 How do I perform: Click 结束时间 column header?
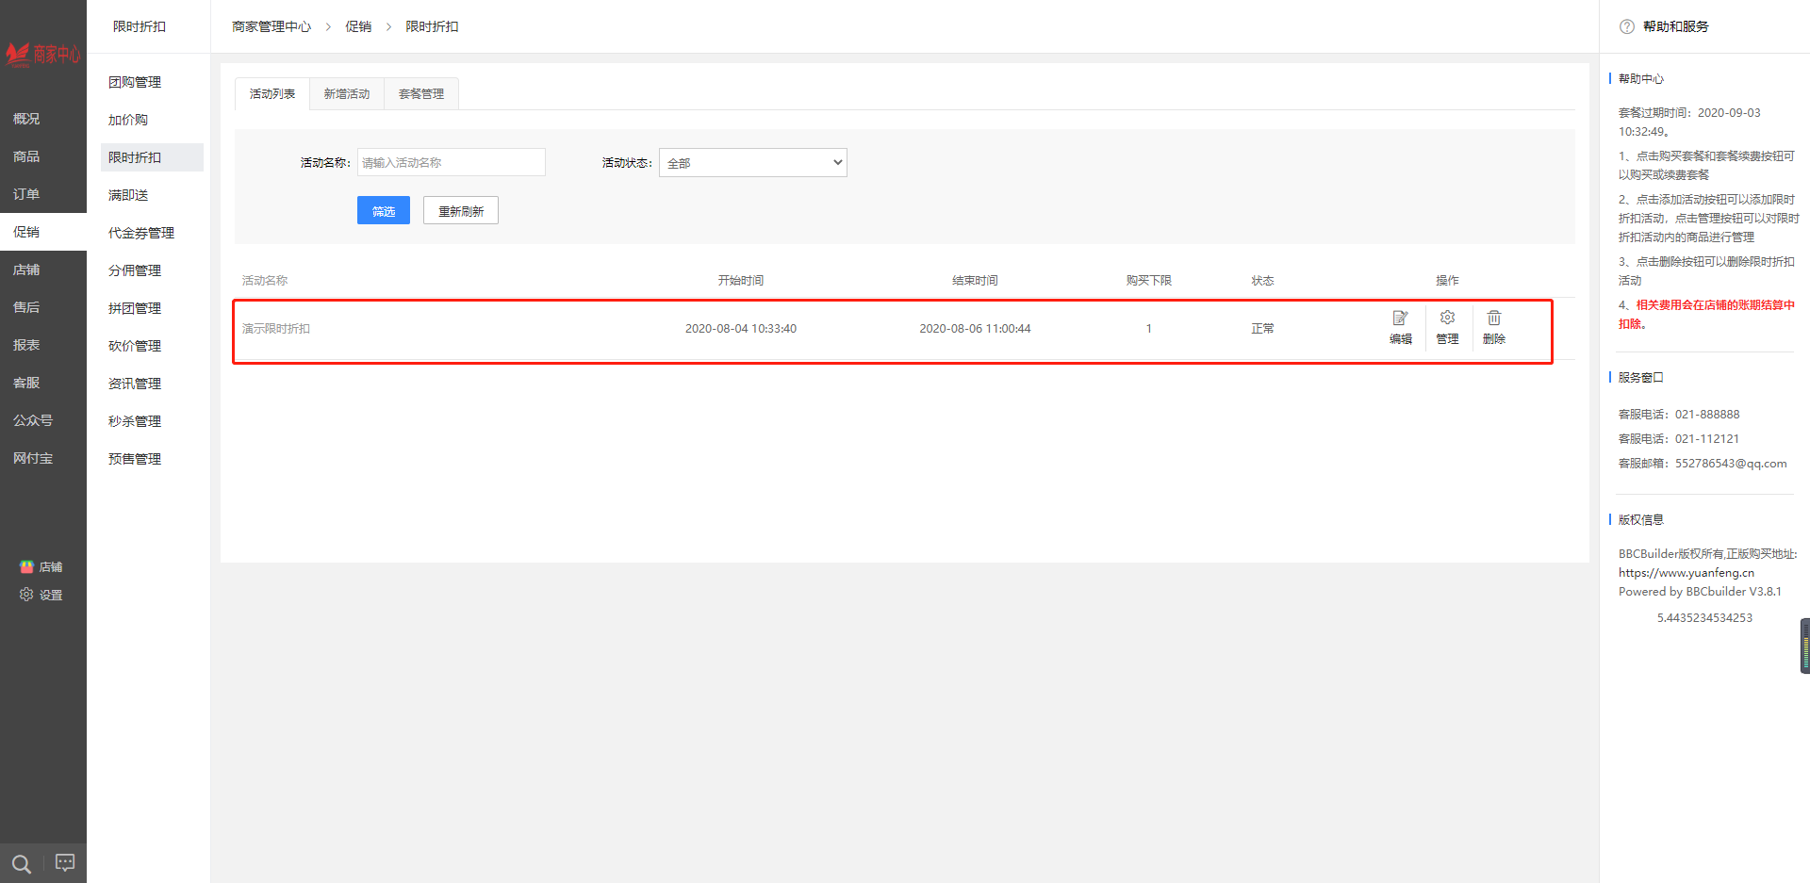(x=975, y=280)
